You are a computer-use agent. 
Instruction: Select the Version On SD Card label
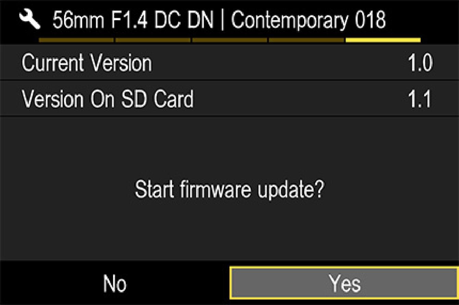(x=108, y=99)
